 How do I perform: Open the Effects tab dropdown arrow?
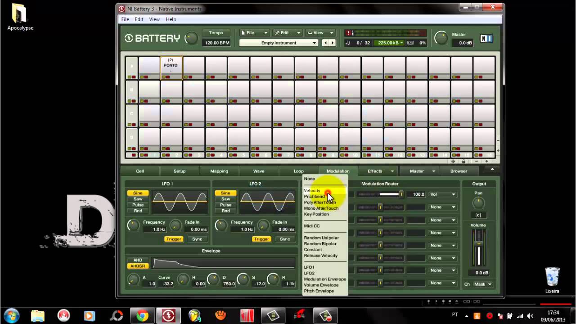392,171
